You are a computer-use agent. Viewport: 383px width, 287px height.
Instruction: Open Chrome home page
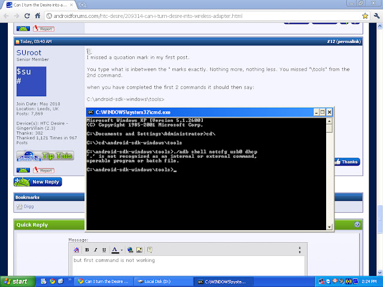click(x=38, y=16)
